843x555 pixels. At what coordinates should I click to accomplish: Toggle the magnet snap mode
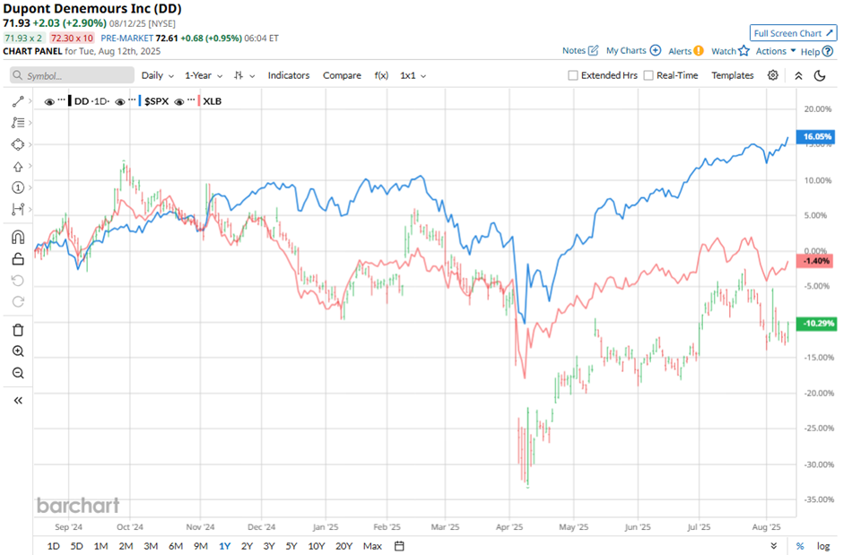[x=18, y=237]
